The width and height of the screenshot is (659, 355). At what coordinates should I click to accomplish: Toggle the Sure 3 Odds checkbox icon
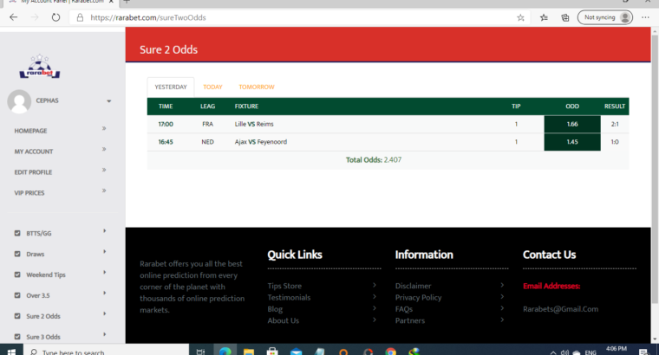pyautogui.click(x=17, y=337)
